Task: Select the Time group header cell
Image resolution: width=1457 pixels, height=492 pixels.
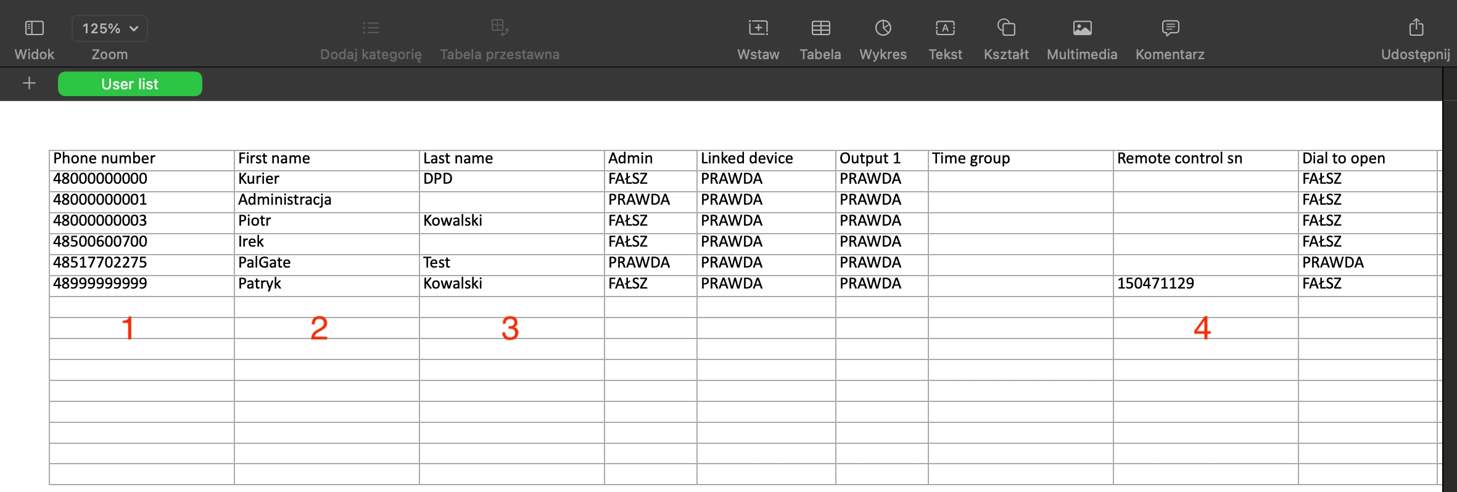Action: click(x=1020, y=158)
